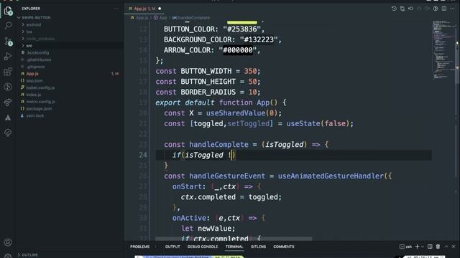The image size is (460, 258).
Task: Click the file history icon in editor toolbar
Action: (394, 9)
